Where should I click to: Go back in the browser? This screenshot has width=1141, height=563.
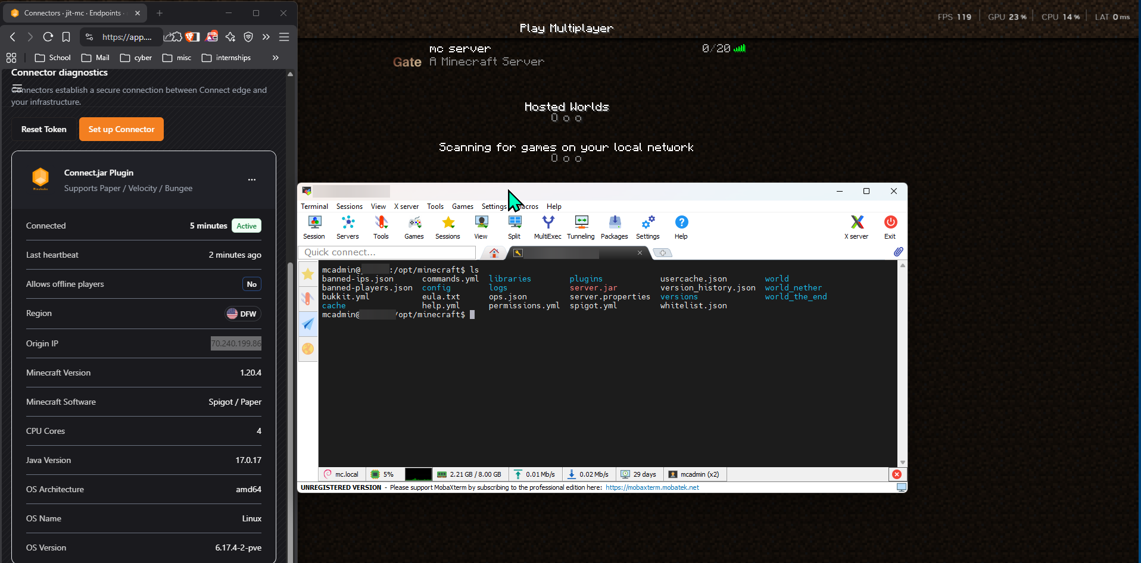click(x=13, y=37)
